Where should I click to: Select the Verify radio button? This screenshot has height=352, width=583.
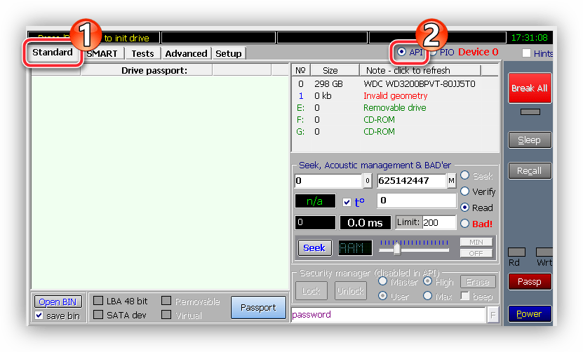coord(464,191)
